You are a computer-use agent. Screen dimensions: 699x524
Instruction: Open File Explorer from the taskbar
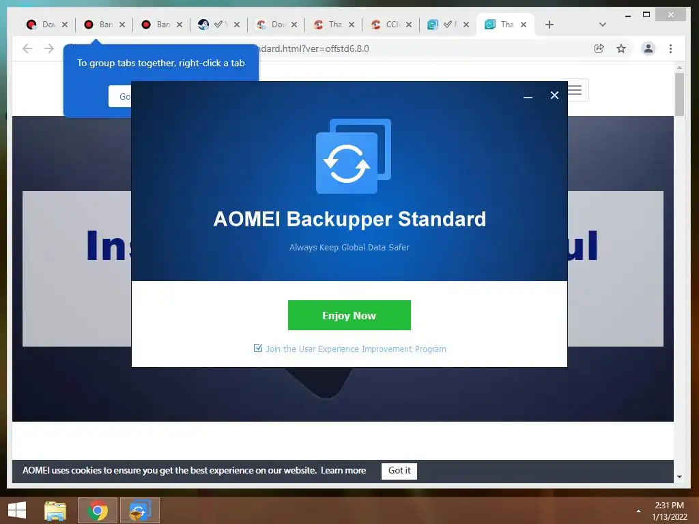tap(55, 510)
